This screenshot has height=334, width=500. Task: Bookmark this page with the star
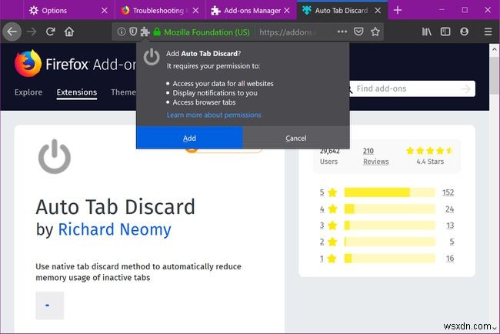tap(375, 32)
